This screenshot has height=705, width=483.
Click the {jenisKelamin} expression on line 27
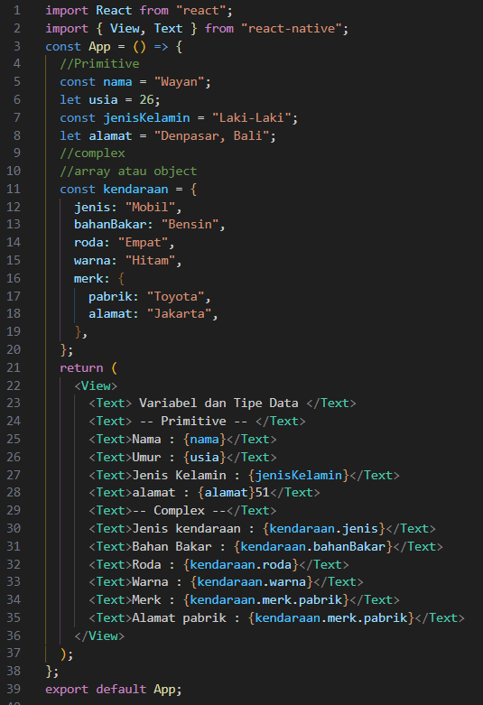pyautogui.click(x=298, y=475)
